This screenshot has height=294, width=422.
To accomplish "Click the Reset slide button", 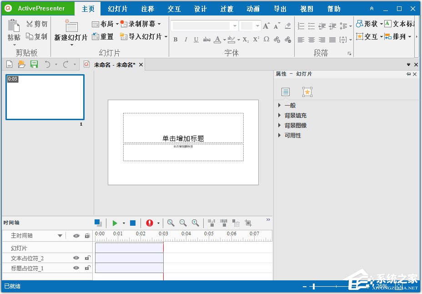I will click(102, 36).
